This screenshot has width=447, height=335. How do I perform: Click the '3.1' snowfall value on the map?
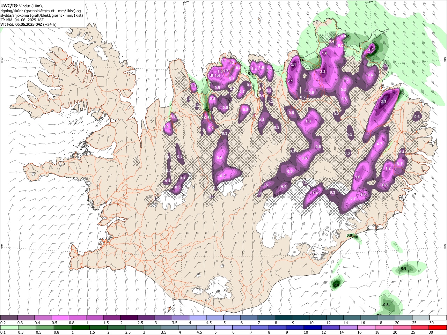point(293,65)
